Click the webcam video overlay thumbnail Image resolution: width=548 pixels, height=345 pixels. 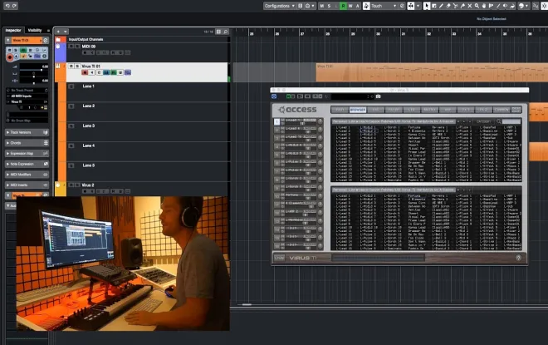[x=123, y=264]
